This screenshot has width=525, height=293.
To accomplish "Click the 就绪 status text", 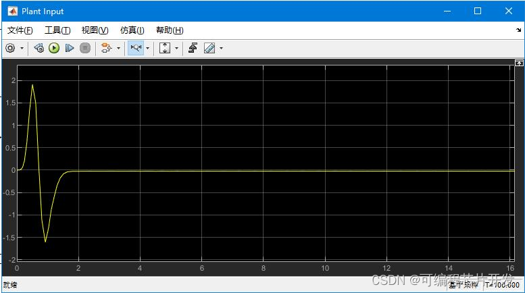I will point(10,285).
